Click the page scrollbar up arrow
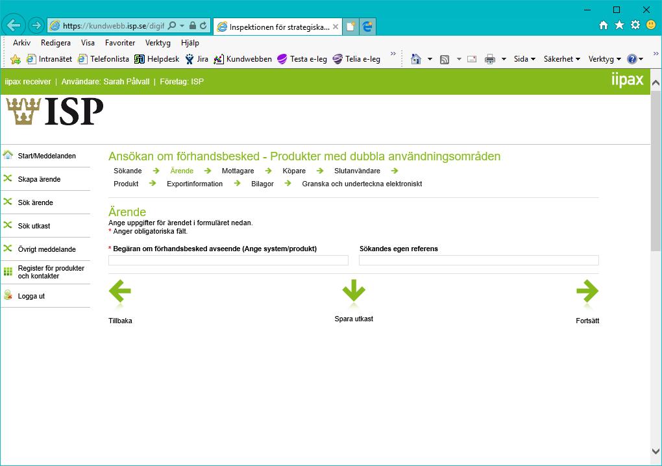This screenshot has width=662, height=466. point(656,82)
